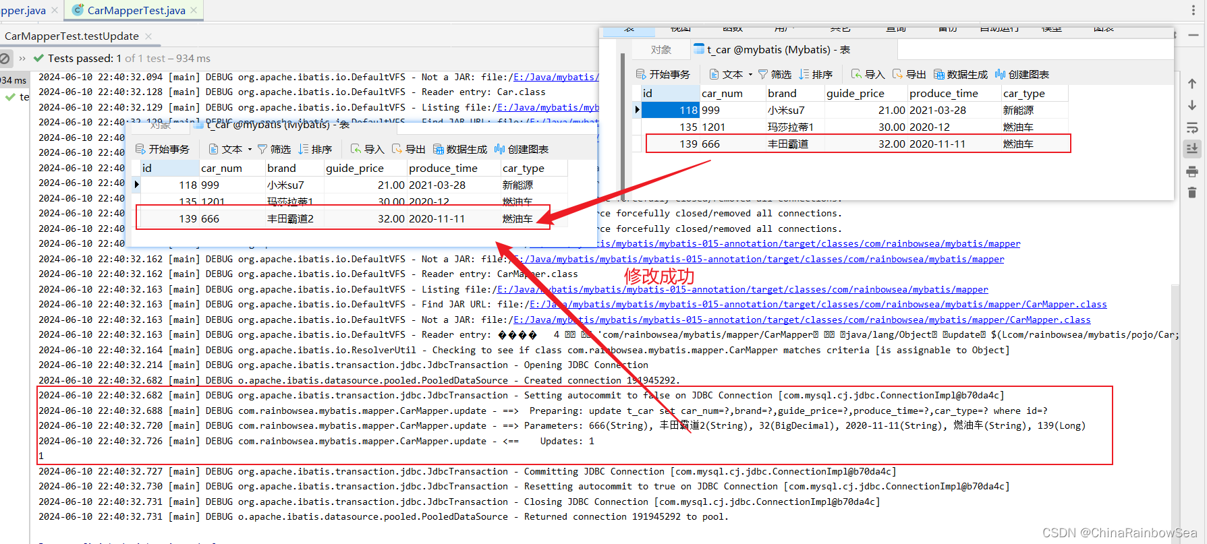Click Begin Transaction (开始事务) in left Navicat panel
Image resolution: width=1207 pixels, height=544 pixels.
163,149
